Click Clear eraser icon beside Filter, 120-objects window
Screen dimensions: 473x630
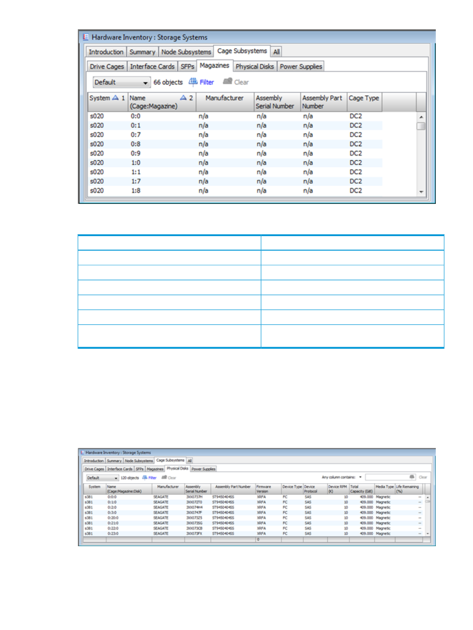[x=164, y=478]
